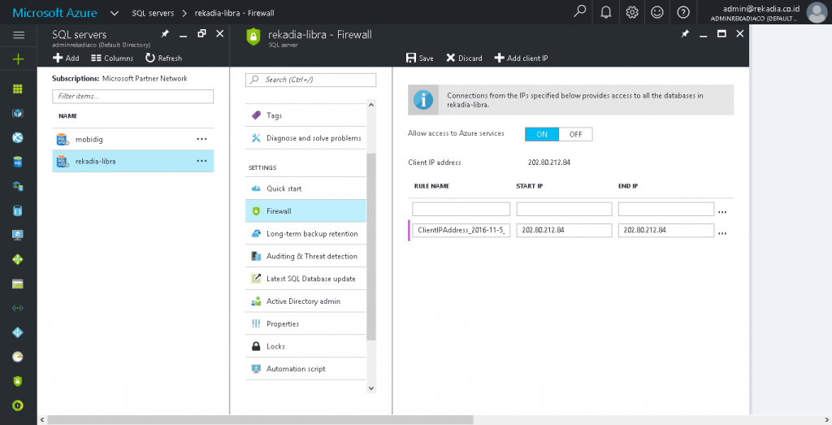This screenshot has width=832, height=425.
Task: Open ellipsis menu for rekadia-libra server
Action: tap(201, 161)
